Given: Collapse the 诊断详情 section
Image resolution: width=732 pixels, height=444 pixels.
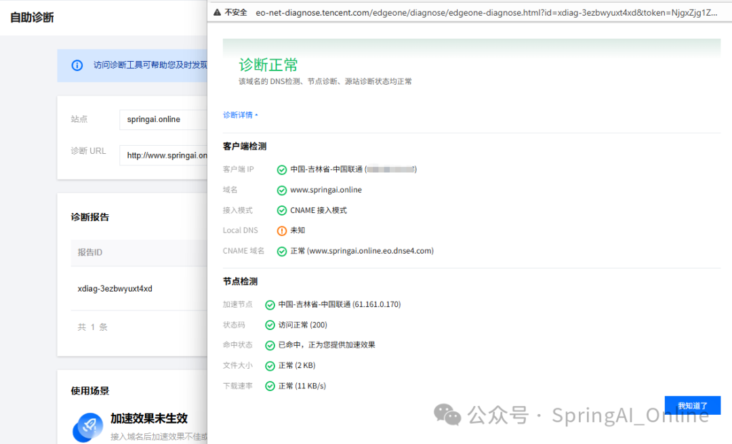Looking at the screenshot, I should (240, 115).
